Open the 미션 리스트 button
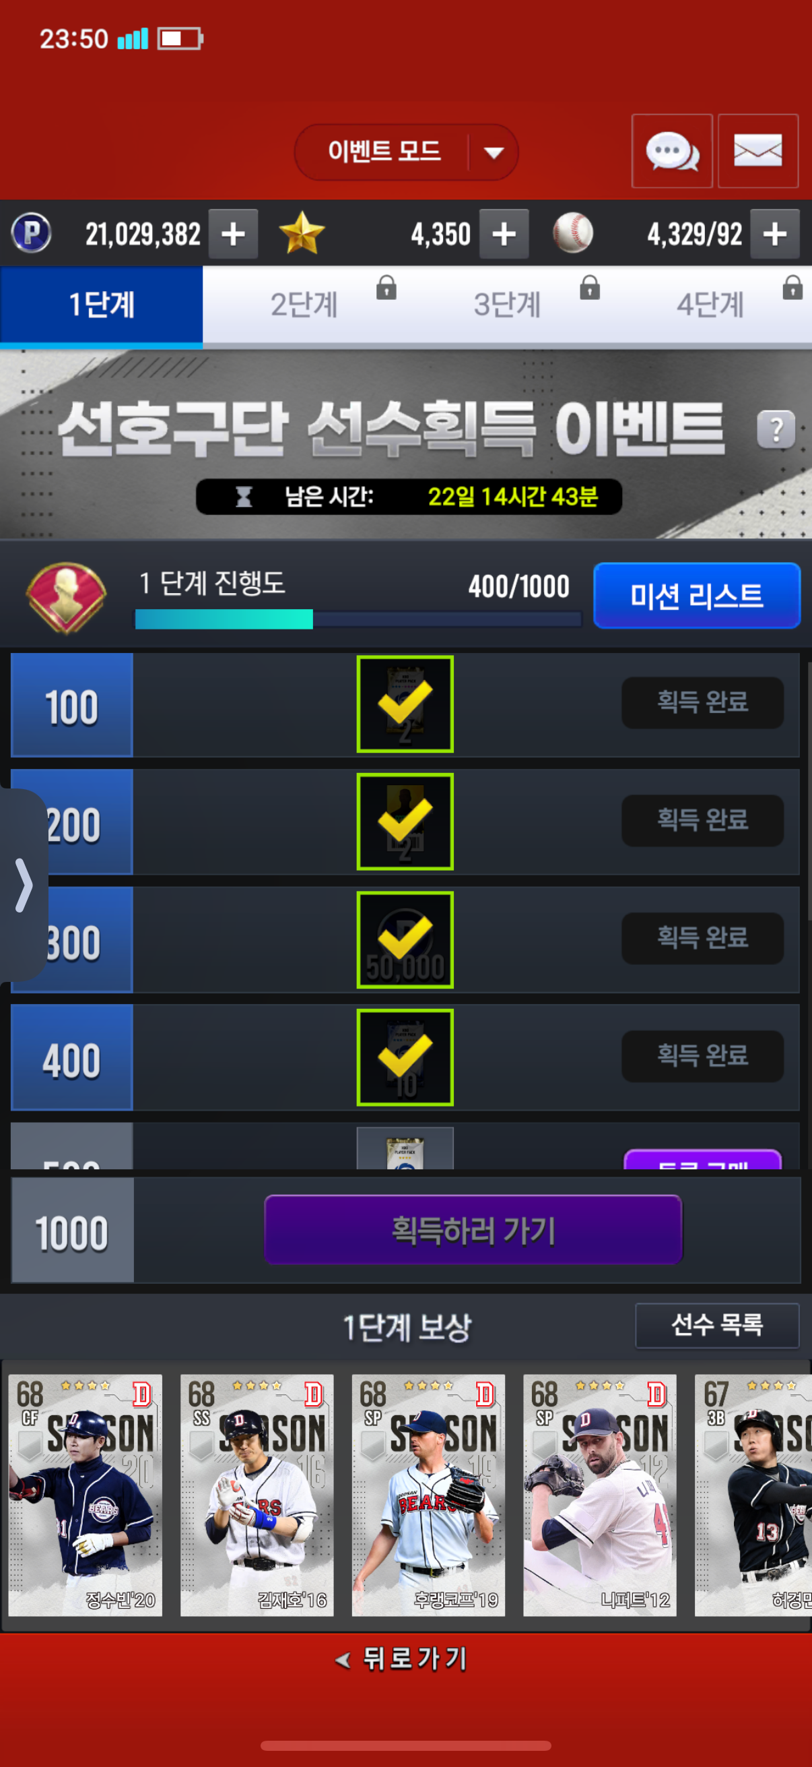Screen dimensions: 812x1767 tap(697, 596)
